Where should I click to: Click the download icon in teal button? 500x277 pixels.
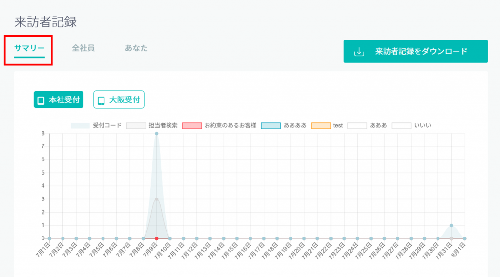359,52
